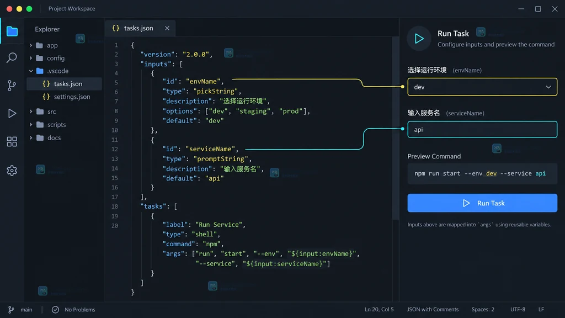This screenshot has height=318, width=565.
Task: Expand the scripts folder chevron
Action: [31, 125]
